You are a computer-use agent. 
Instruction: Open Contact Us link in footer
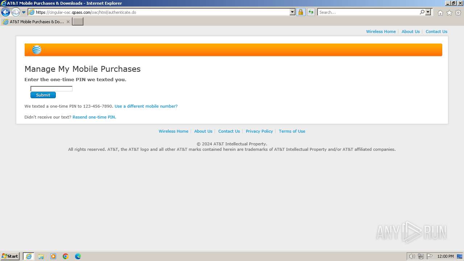tap(229, 131)
